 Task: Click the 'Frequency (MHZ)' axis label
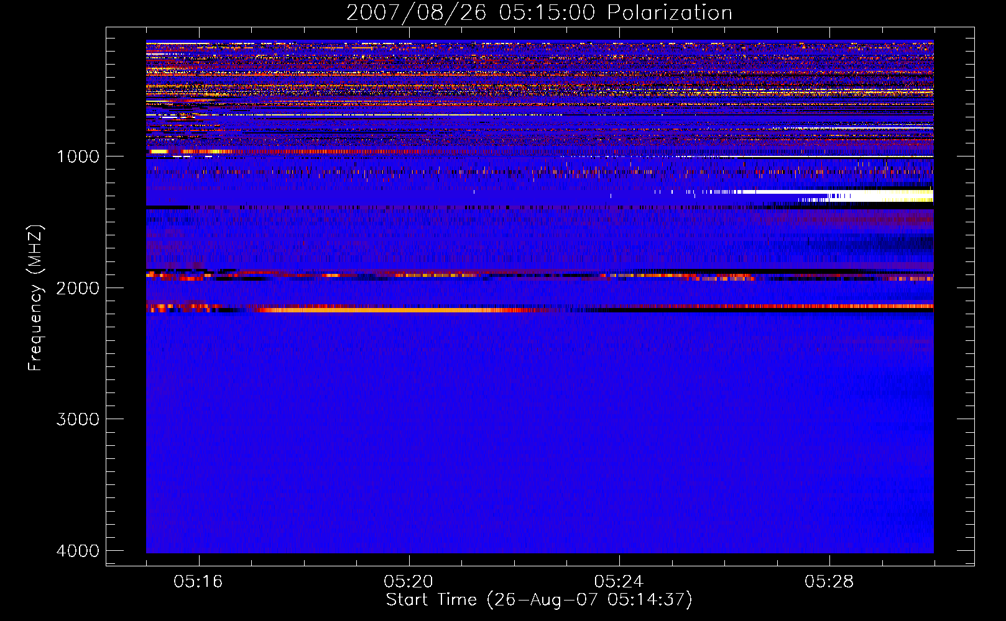[x=35, y=298]
